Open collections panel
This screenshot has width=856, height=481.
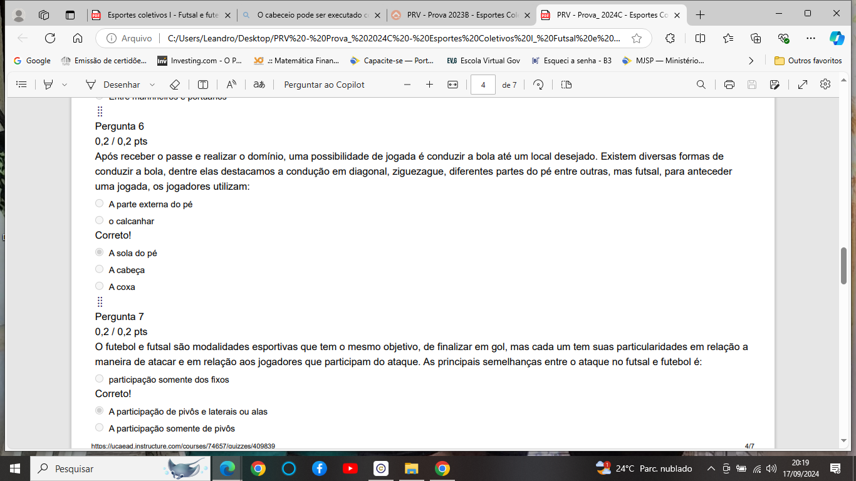756,38
